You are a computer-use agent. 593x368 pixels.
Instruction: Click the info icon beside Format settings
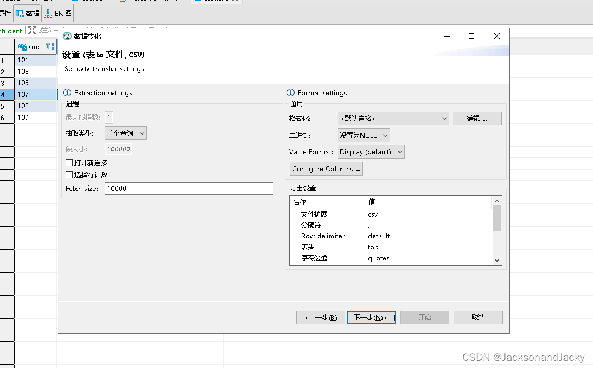click(x=290, y=92)
